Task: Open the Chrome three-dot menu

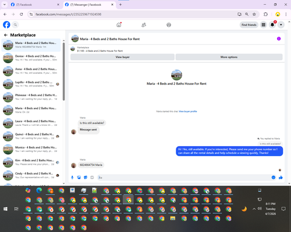Action: click(286, 14)
